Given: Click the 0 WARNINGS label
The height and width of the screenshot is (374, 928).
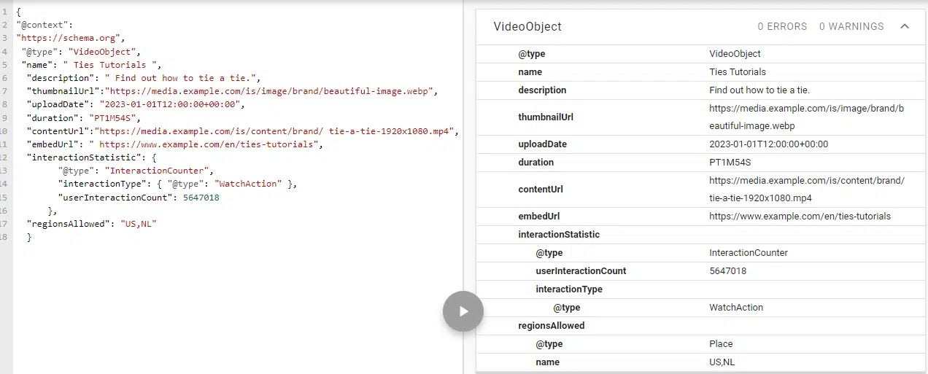Looking at the screenshot, I should coord(851,26).
